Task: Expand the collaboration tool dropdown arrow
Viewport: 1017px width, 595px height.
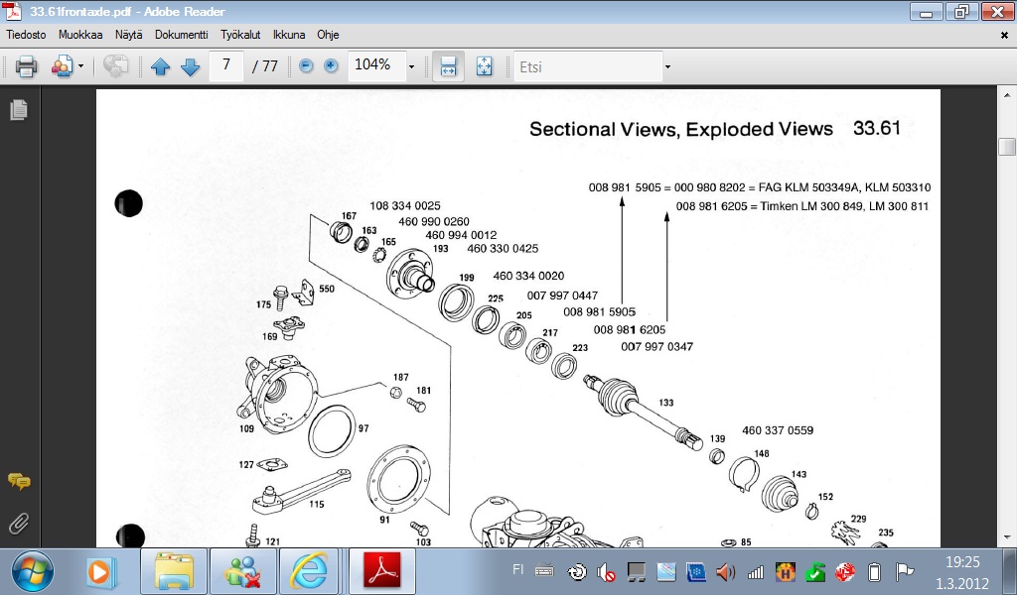Action: pyautogui.click(x=81, y=66)
